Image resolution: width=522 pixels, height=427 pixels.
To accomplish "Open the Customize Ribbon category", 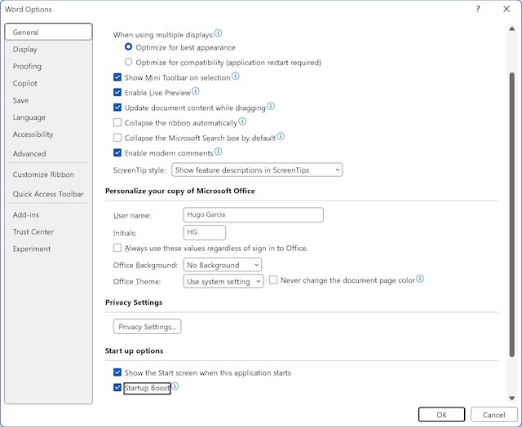I will click(x=43, y=174).
